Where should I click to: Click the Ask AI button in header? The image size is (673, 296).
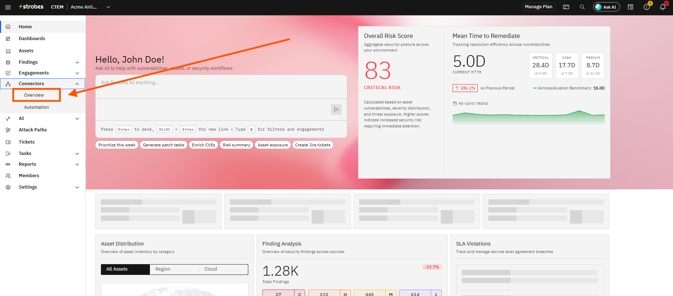pos(606,7)
